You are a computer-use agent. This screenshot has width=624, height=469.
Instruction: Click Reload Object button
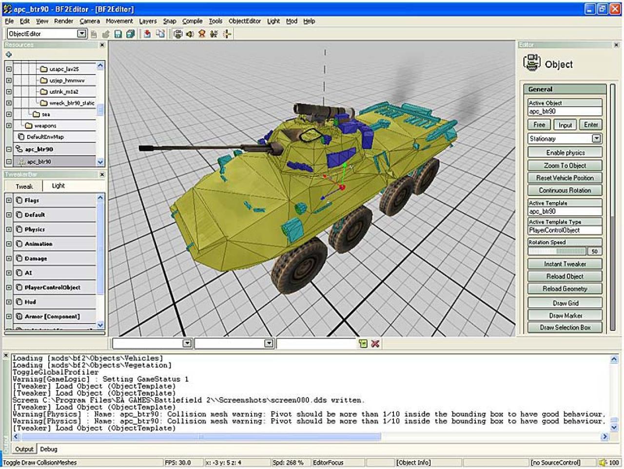coord(565,276)
